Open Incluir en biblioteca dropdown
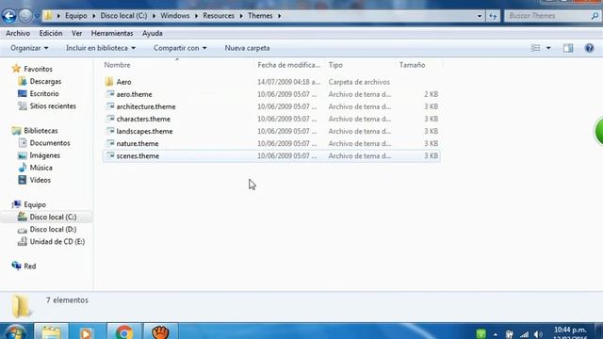This screenshot has width=603, height=339. coord(101,48)
